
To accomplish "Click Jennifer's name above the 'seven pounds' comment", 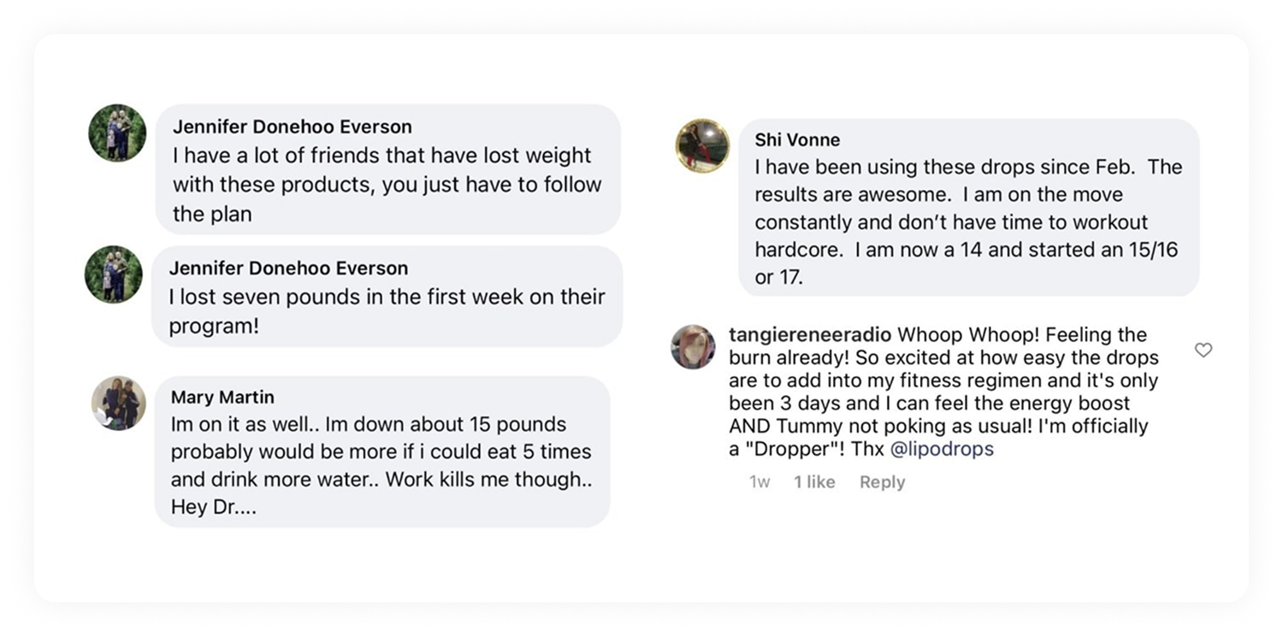I will pyautogui.click(x=288, y=268).
